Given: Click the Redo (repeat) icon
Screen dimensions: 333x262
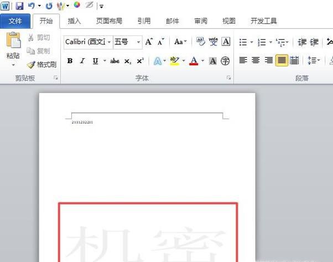Looking at the screenshot, I should click(49, 6).
